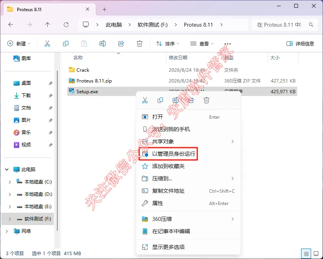The width and height of the screenshot is (323, 259).
Task: Click the navigation pane scrollbar
Action: pyautogui.click(x=57, y=151)
